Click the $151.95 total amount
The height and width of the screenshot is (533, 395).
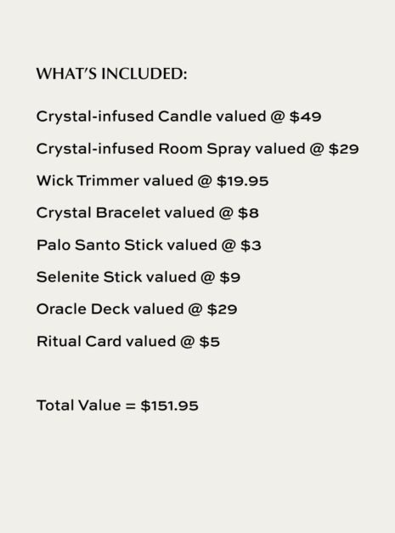pyautogui.click(x=170, y=405)
